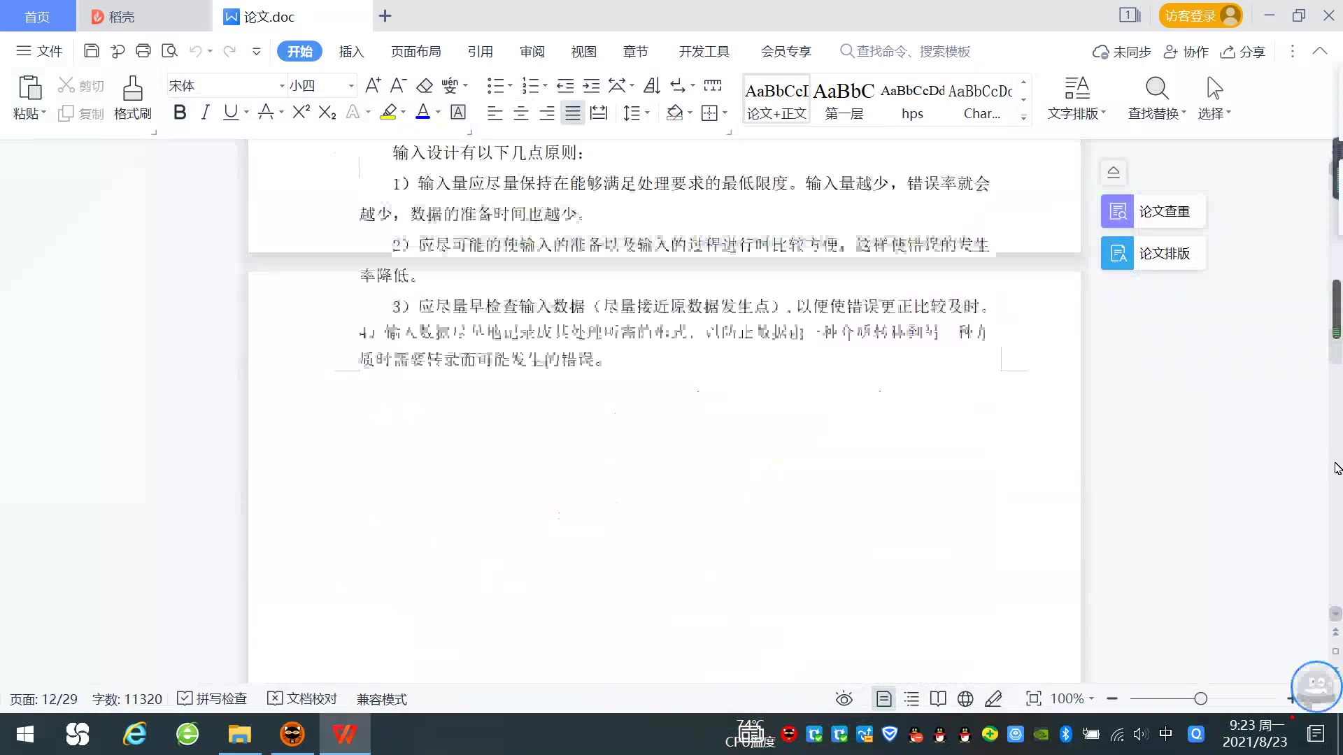Toggle document proofreading (文档校对) option
This screenshot has width=1343, height=755.
pos(303,698)
